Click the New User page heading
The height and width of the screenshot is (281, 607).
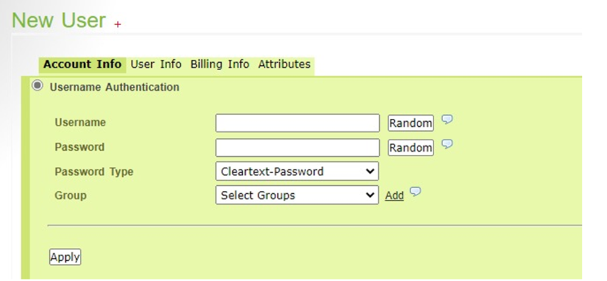[x=59, y=20]
